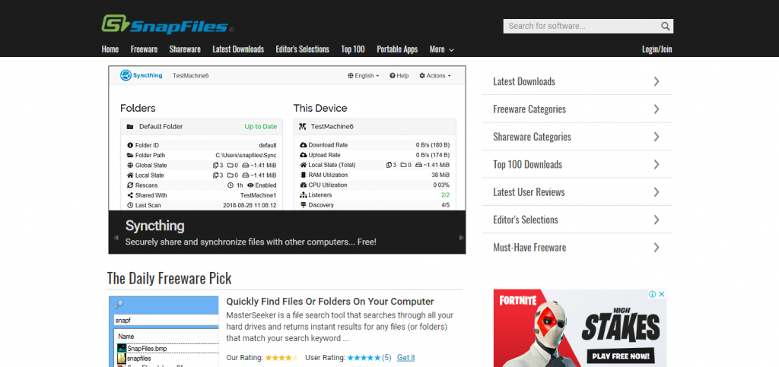Open Quickly Find Files Or Folders article
The image size is (779, 367).
(x=330, y=302)
